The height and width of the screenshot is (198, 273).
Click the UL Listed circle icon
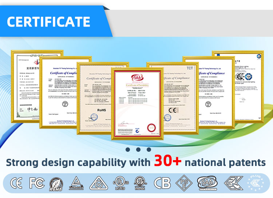120,183
